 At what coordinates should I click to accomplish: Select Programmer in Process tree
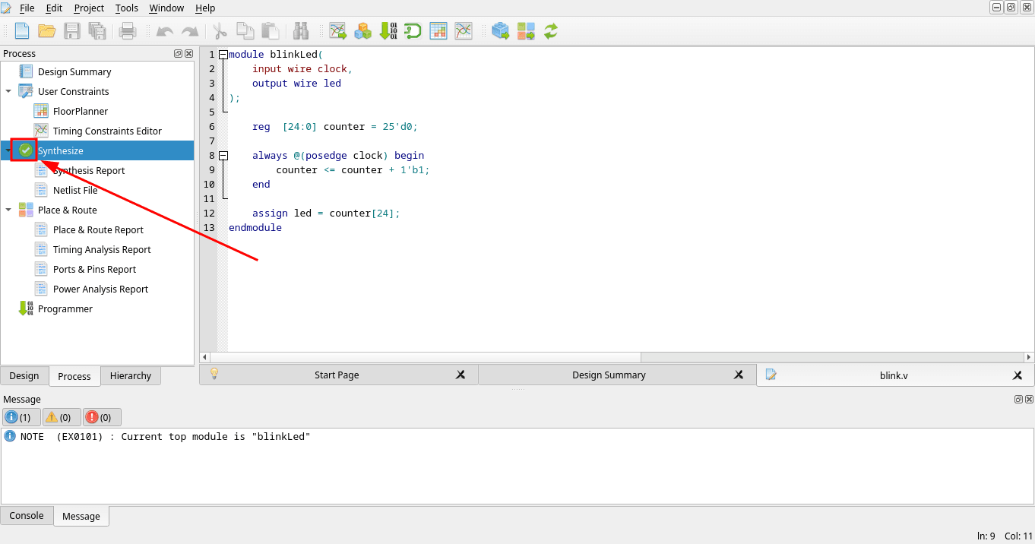coord(65,308)
